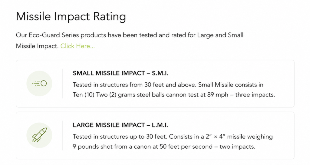Click the small missile steel ball icon

pos(39,83)
